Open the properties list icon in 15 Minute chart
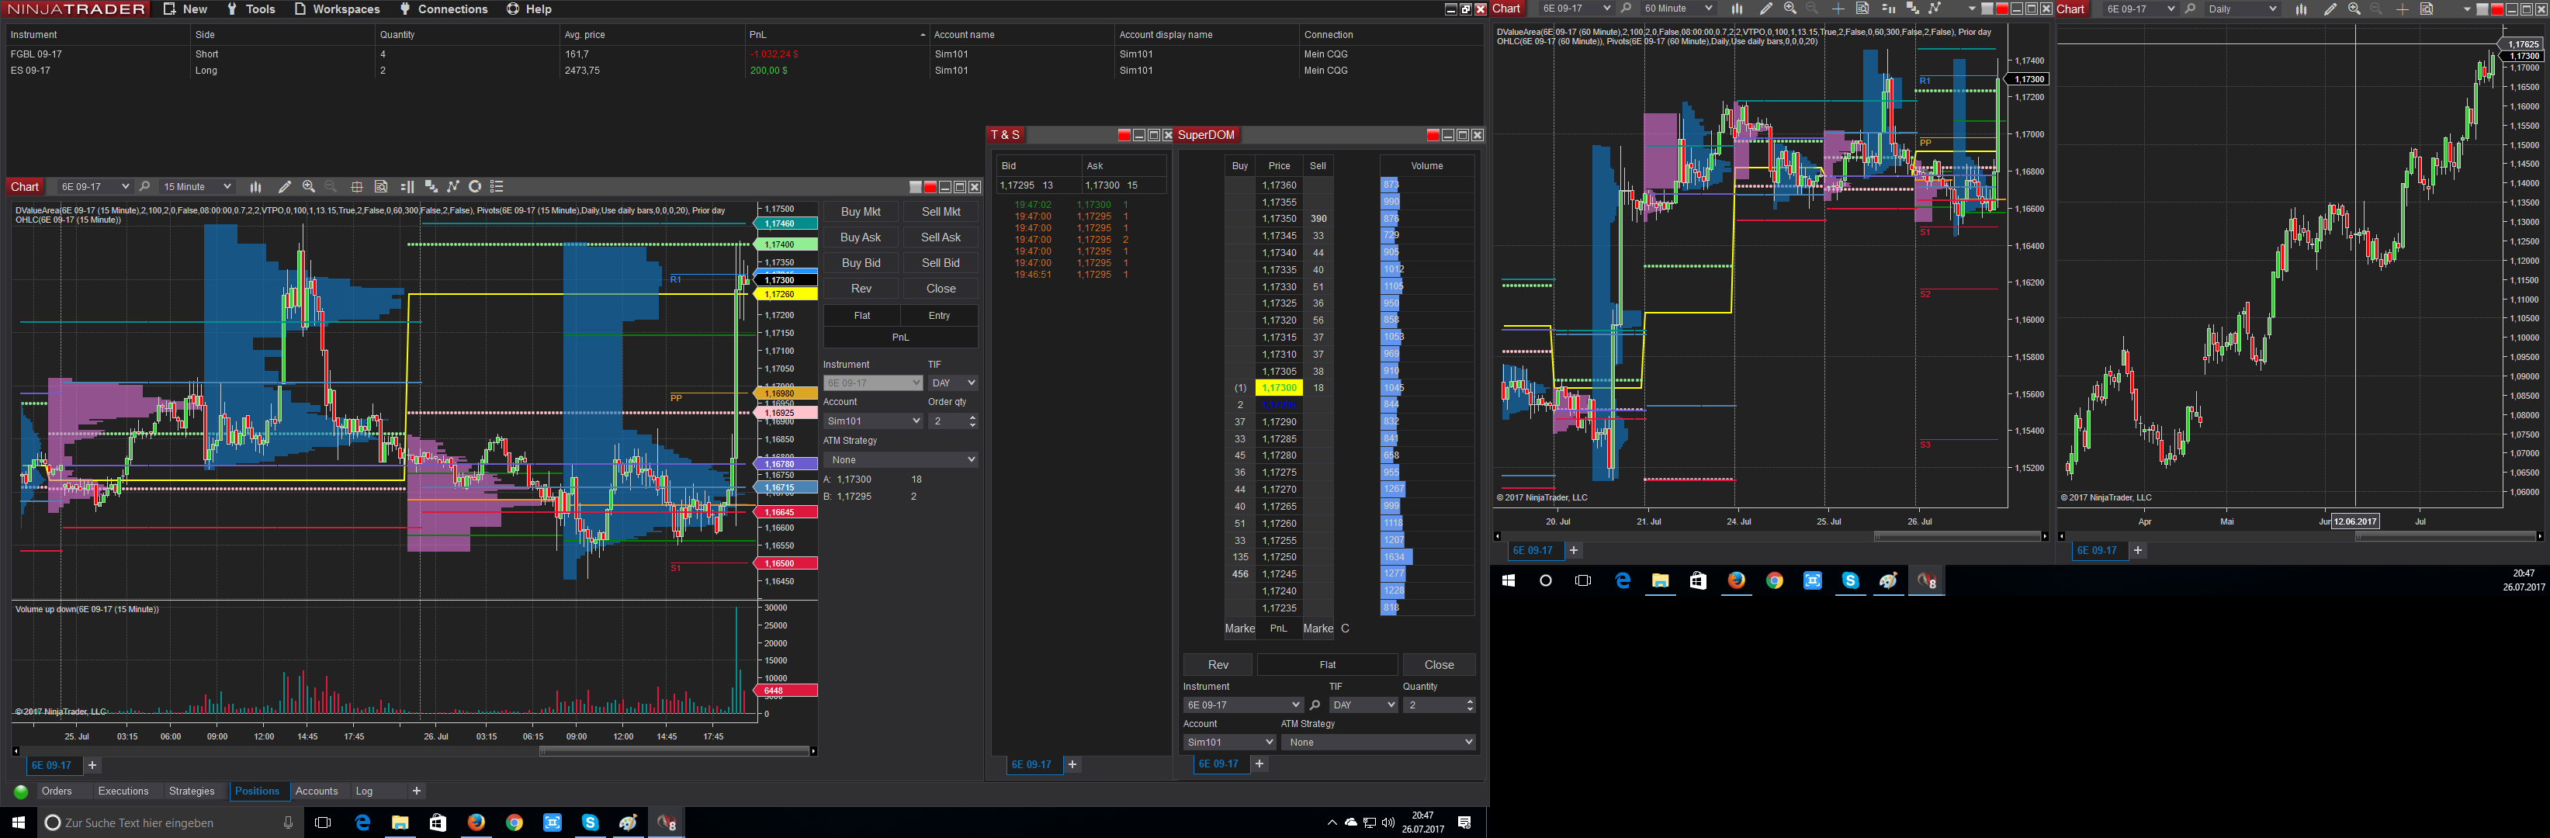This screenshot has height=838, width=2550. point(497,187)
